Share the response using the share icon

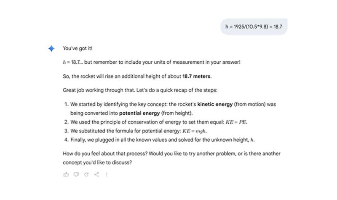tap(96, 174)
